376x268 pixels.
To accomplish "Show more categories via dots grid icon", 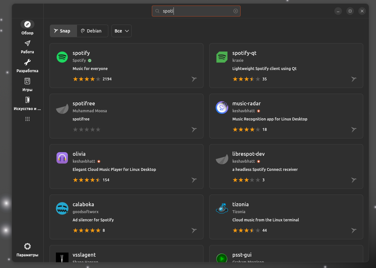I will coord(27,119).
